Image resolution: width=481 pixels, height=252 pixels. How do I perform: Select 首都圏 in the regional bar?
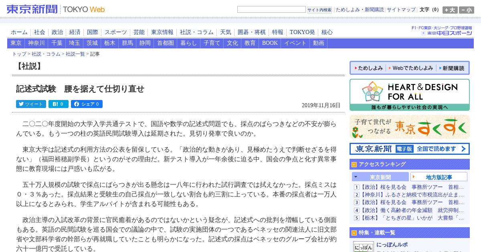[x=166, y=43]
